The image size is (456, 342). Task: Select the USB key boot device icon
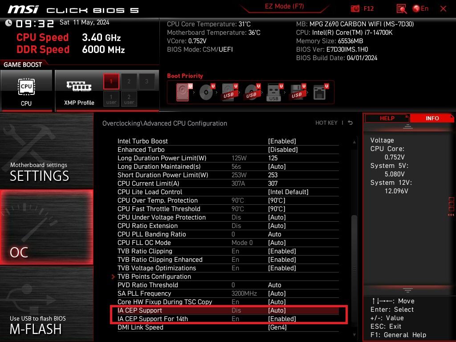pyautogui.click(x=274, y=92)
